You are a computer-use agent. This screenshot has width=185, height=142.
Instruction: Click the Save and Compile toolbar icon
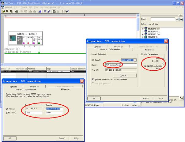pos(12,11)
